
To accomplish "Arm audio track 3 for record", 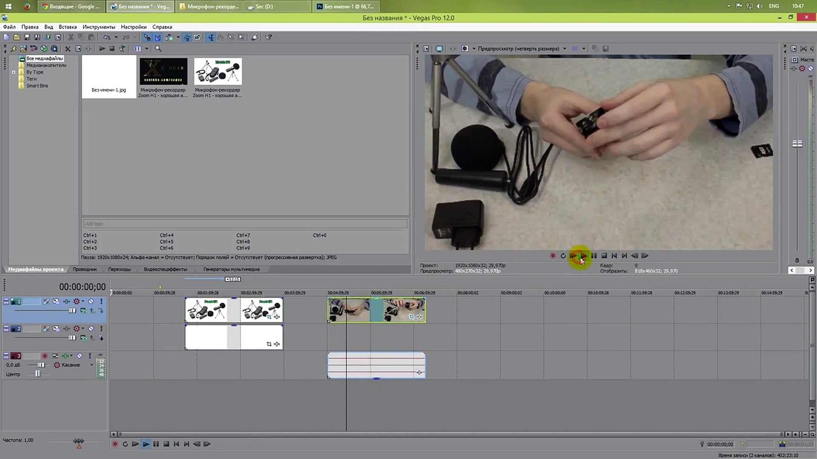I will [x=45, y=356].
